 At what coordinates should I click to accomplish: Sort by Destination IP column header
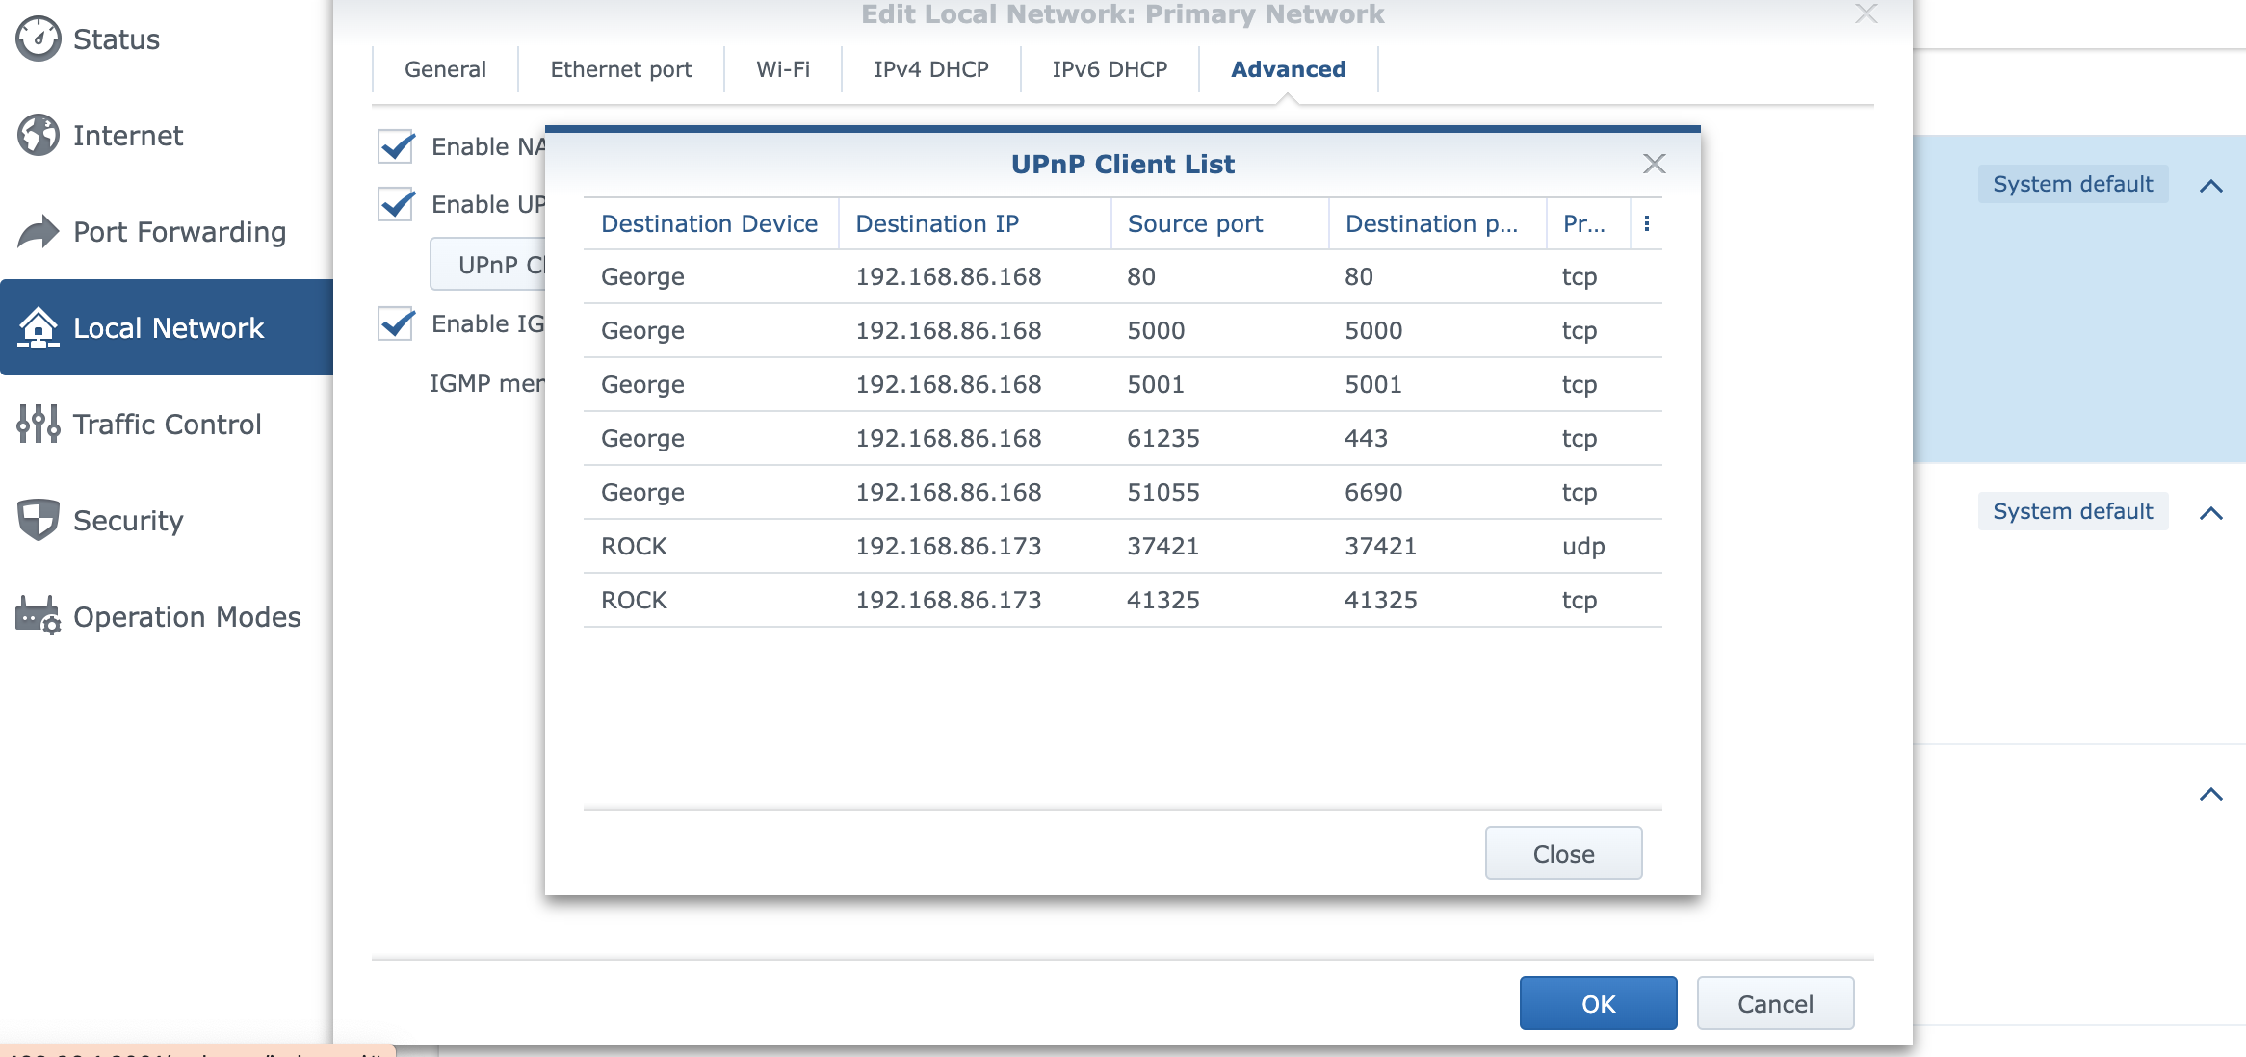936,224
